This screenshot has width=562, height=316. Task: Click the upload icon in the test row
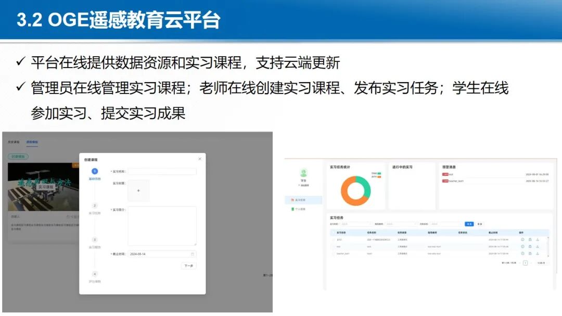[x=538, y=246]
